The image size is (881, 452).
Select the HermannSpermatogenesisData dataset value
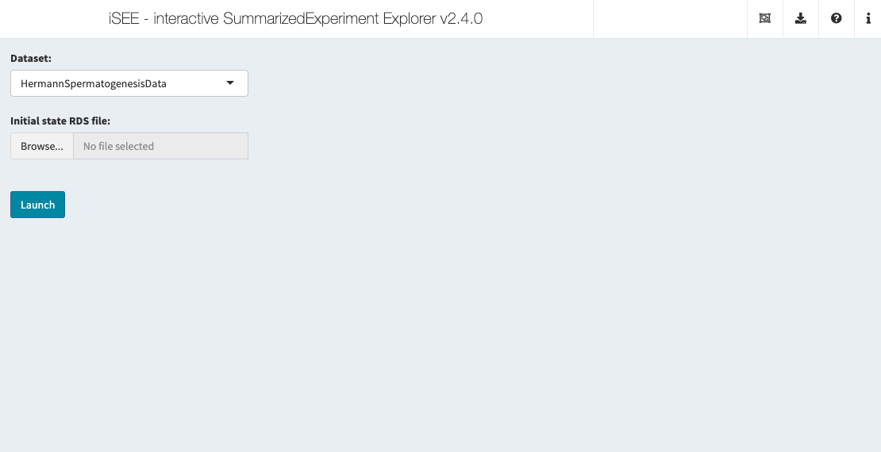tap(94, 83)
